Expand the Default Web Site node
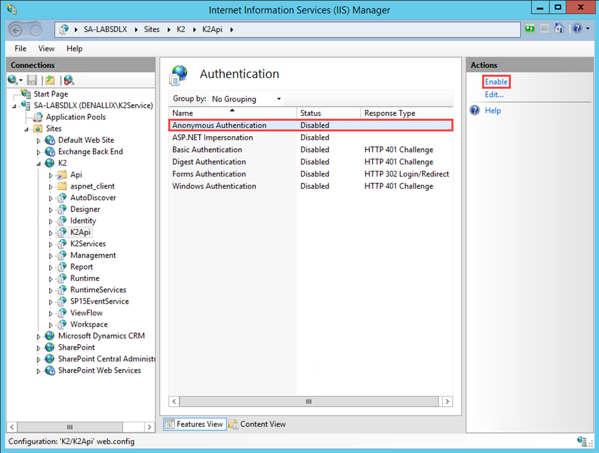The image size is (599, 453). click(39, 141)
